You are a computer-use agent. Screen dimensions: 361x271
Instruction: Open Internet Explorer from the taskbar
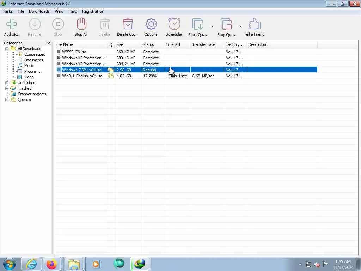pos(31,264)
